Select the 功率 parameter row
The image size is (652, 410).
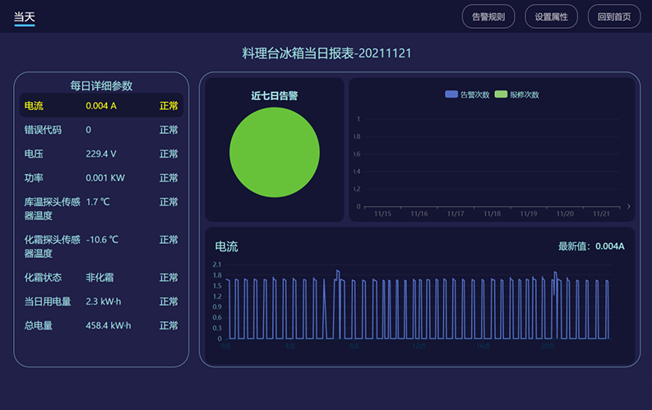(101, 177)
